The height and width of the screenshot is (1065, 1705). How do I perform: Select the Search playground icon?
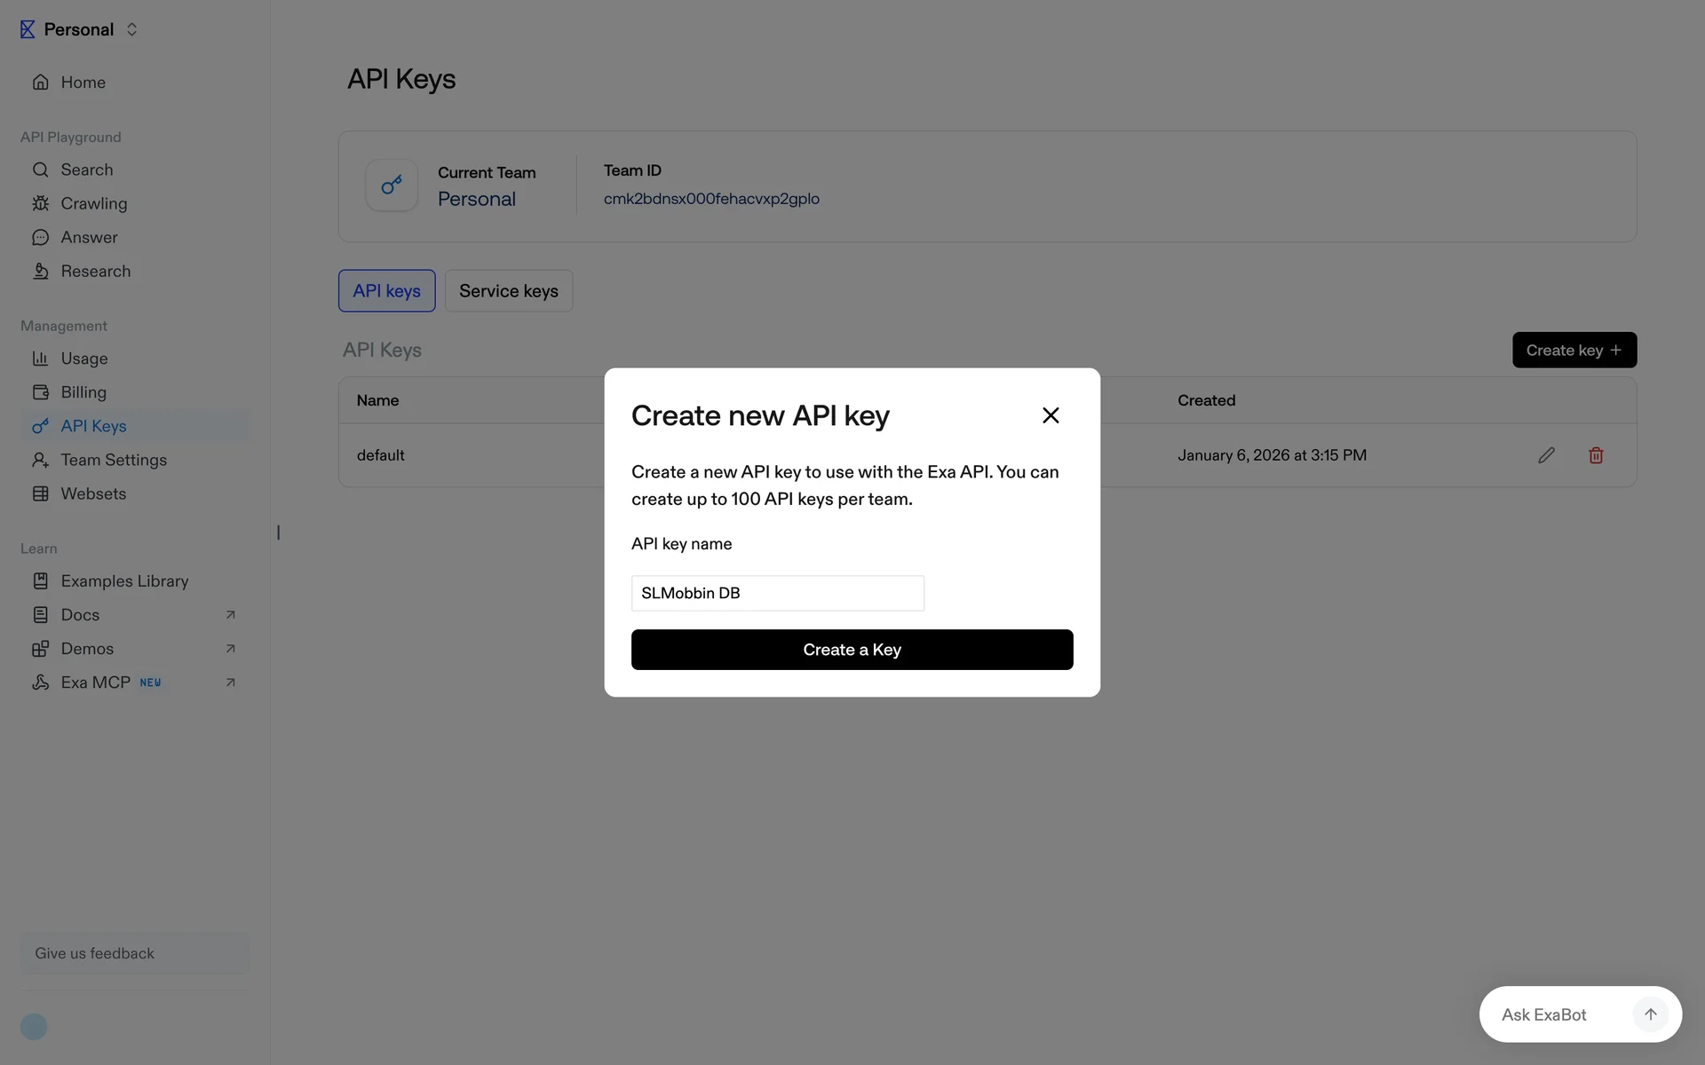pos(40,170)
